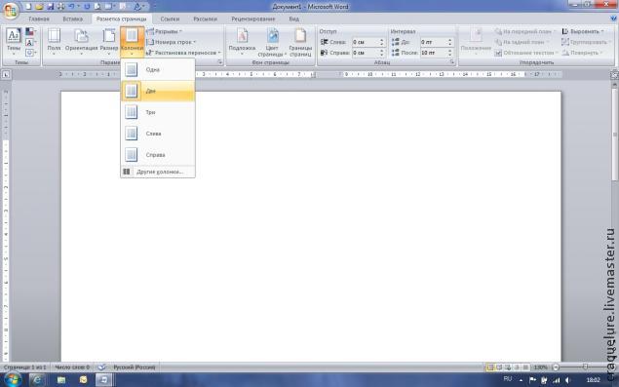The image size is (619, 387).
Task: Open the Поля (Margins) icon menu
Action: 54,40
